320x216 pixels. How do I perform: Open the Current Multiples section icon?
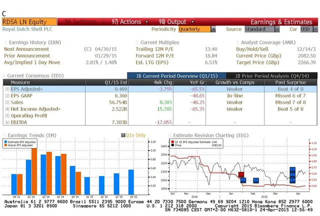tap(137, 42)
